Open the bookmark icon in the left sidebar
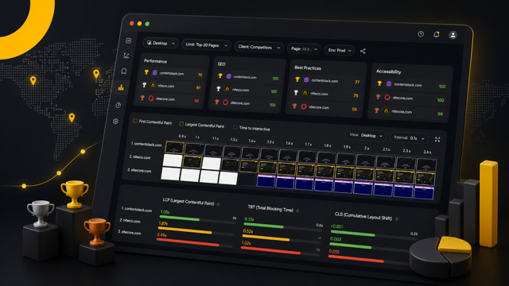Image resolution: width=509 pixels, height=286 pixels. (x=124, y=71)
